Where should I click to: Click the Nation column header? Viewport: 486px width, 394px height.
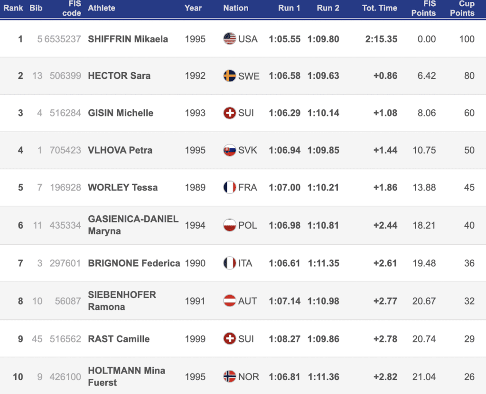pyautogui.click(x=235, y=8)
